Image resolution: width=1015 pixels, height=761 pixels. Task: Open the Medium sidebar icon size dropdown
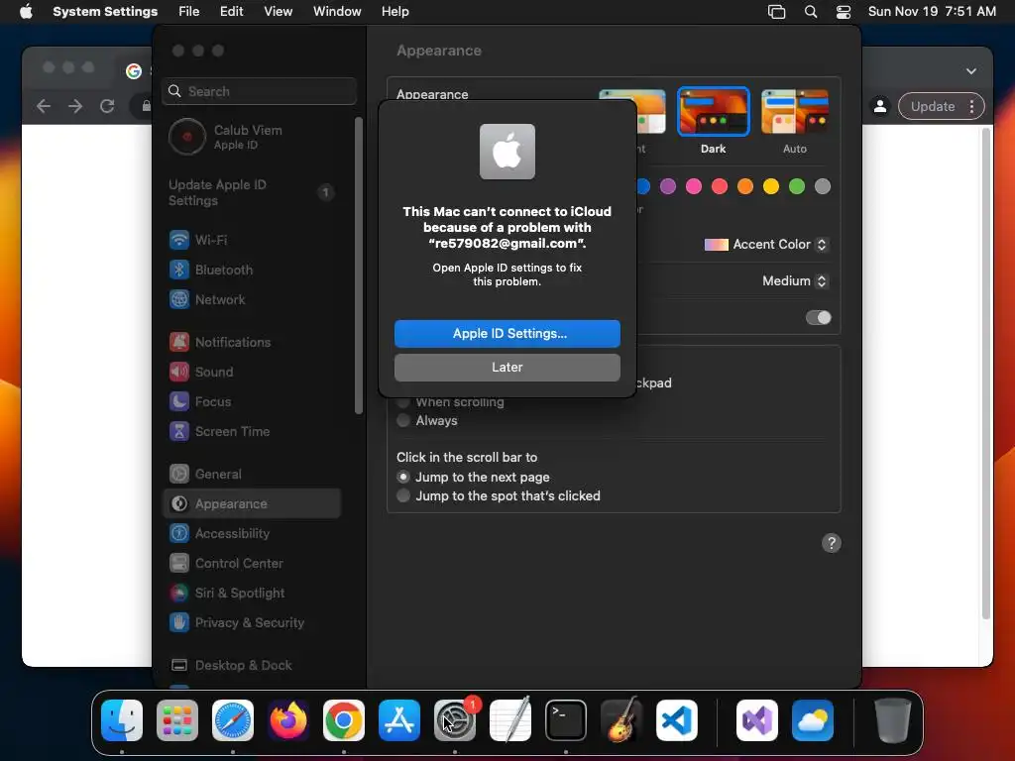(795, 280)
